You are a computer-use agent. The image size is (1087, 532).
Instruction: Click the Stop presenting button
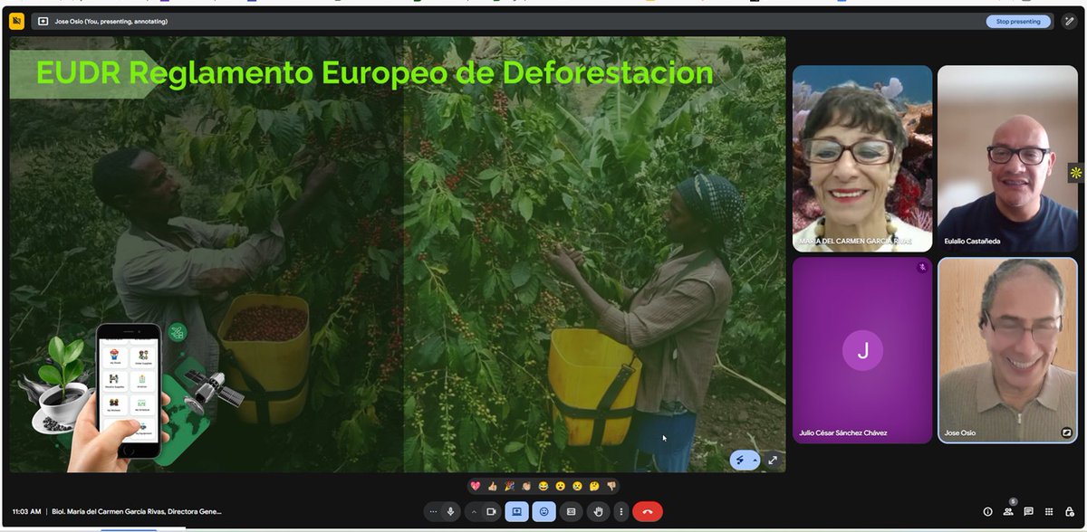tap(1019, 20)
